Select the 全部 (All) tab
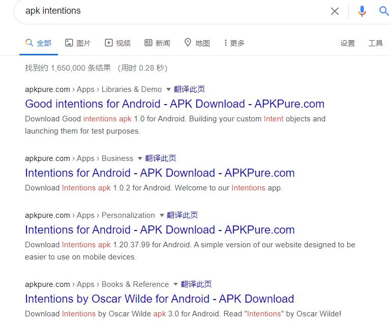This screenshot has width=390, height=326. (39, 43)
